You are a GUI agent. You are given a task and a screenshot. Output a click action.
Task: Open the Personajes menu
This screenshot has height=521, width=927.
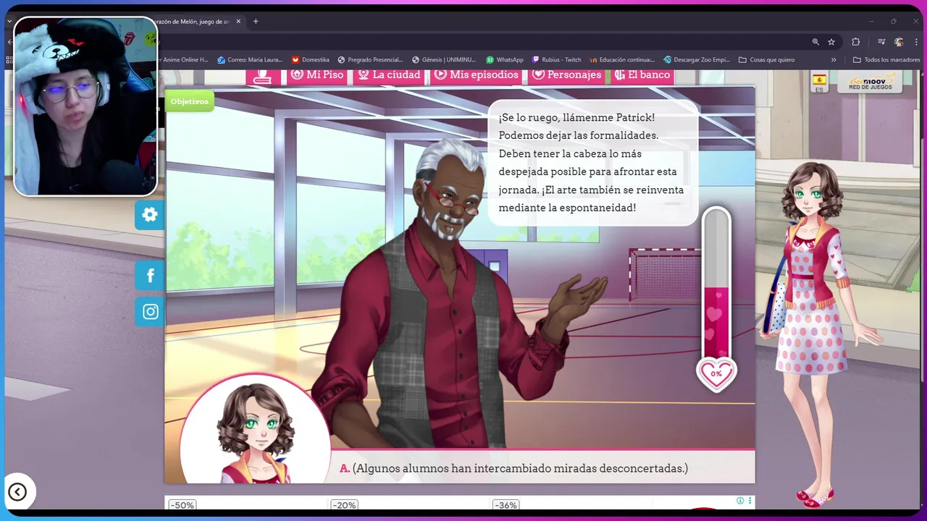click(567, 75)
